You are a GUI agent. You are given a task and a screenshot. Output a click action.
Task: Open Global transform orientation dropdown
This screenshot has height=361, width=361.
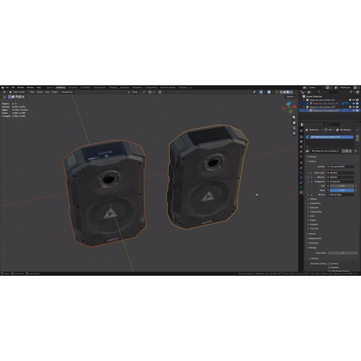[x=134, y=92]
